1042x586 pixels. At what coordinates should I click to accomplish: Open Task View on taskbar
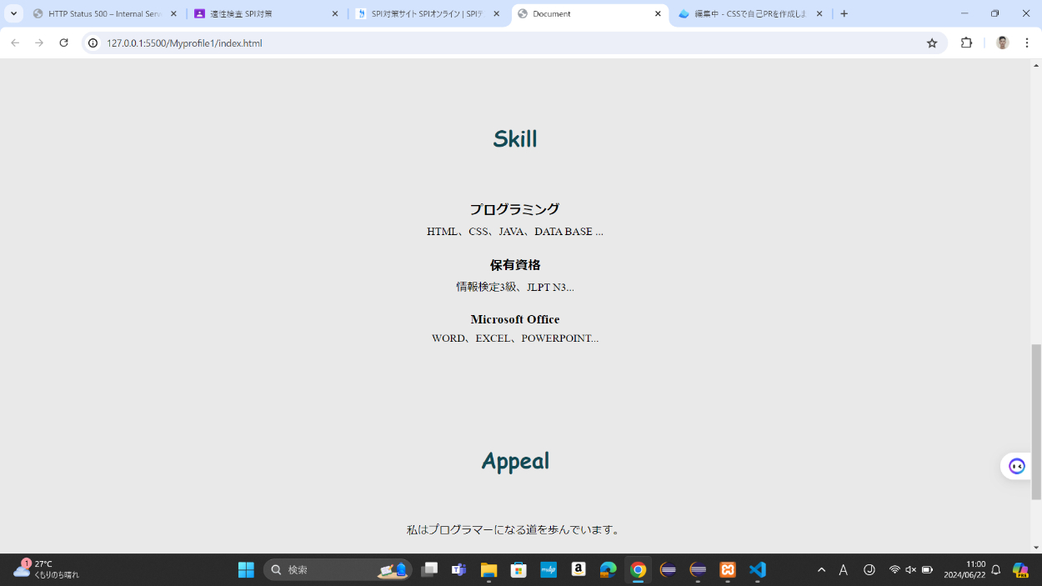tap(429, 570)
